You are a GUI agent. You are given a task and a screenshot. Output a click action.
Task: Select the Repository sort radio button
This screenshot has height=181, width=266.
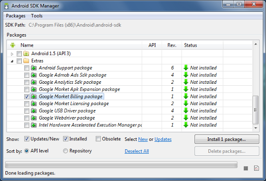[66, 151]
